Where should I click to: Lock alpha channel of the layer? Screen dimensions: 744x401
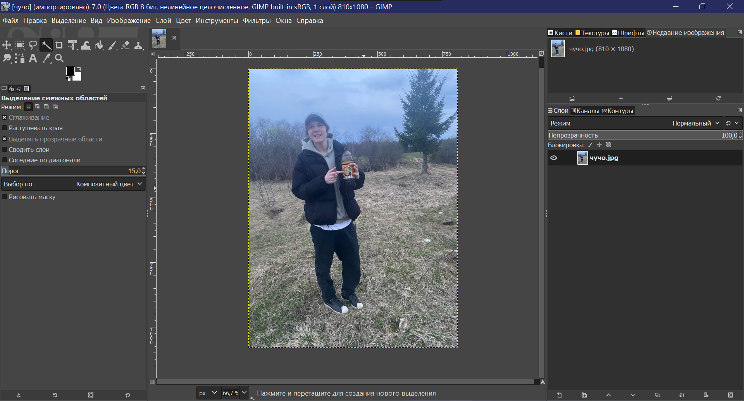608,145
